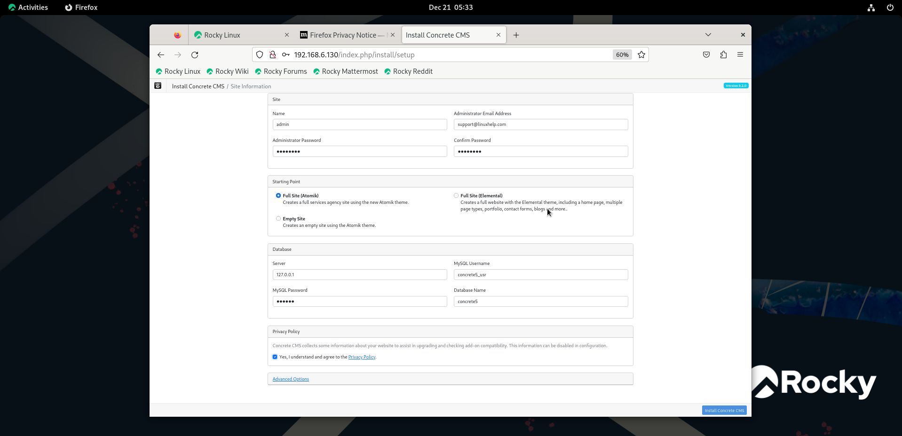
Task: Open the power menu icon
Action: point(890,8)
